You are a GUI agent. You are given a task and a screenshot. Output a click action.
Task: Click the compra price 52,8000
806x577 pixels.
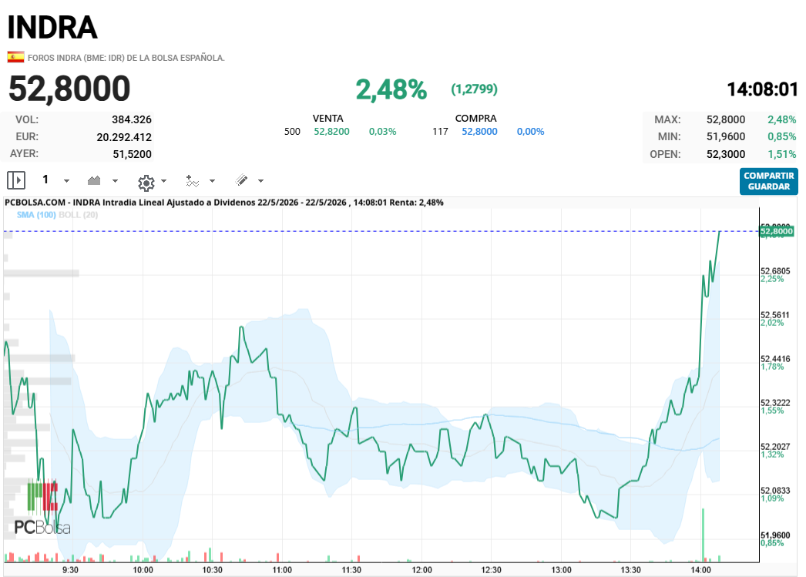click(x=479, y=132)
